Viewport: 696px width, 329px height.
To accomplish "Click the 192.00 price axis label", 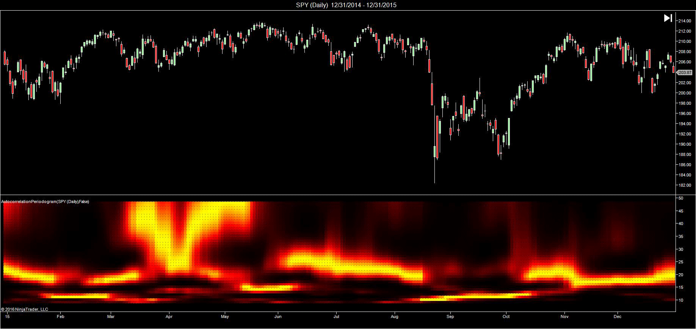I will [x=684, y=134].
